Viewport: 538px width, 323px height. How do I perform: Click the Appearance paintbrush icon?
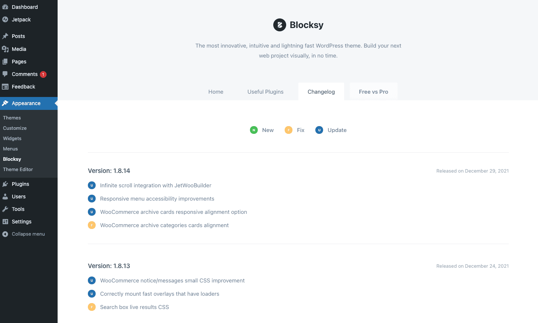[x=5, y=103]
